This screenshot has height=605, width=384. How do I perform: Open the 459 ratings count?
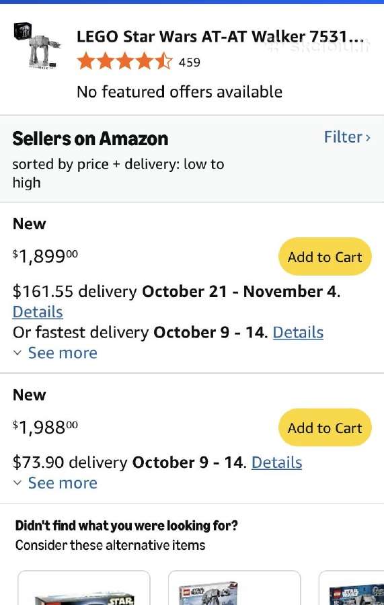(x=190, y=62)
